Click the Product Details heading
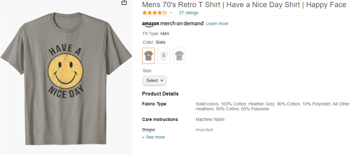The image size is (354, 155). [160, 94]
